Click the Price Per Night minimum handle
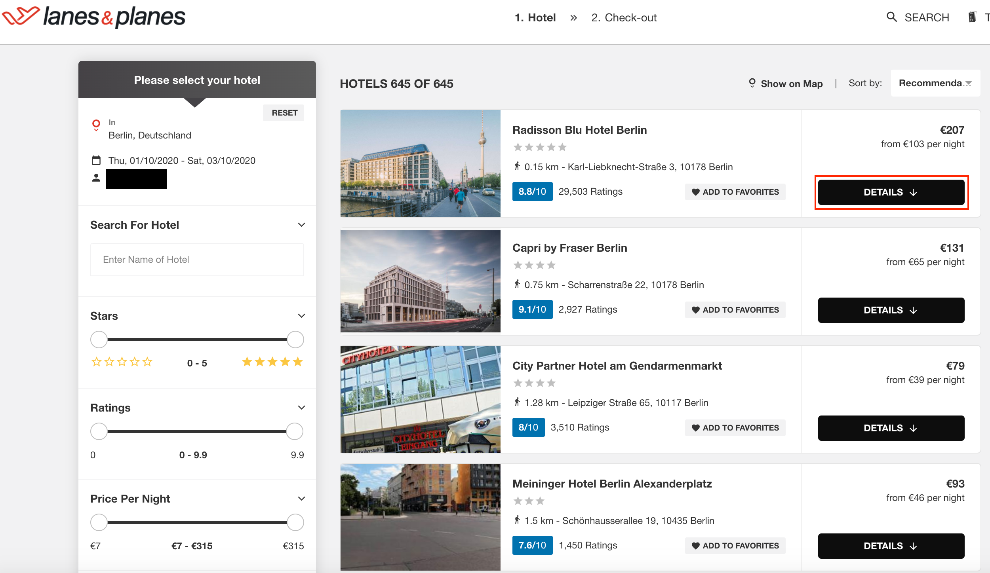This screenshot has height=573, width=990. click(99, 522)
